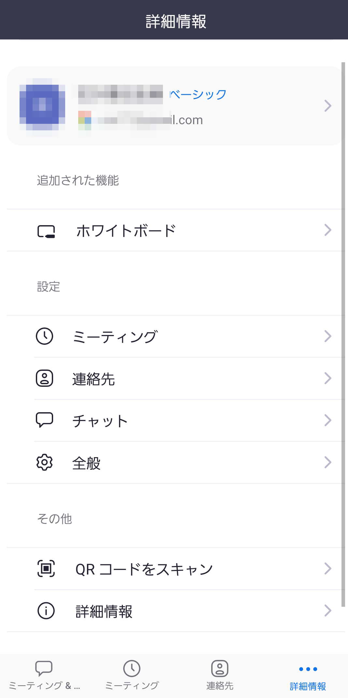Tap the ベーシック plan link
This screenshot has width=348, height=698.
(198, 95)
